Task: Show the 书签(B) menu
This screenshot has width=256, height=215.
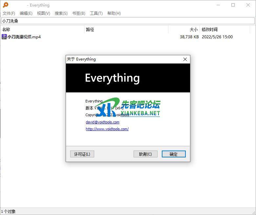Action: (x=78, y=13)
